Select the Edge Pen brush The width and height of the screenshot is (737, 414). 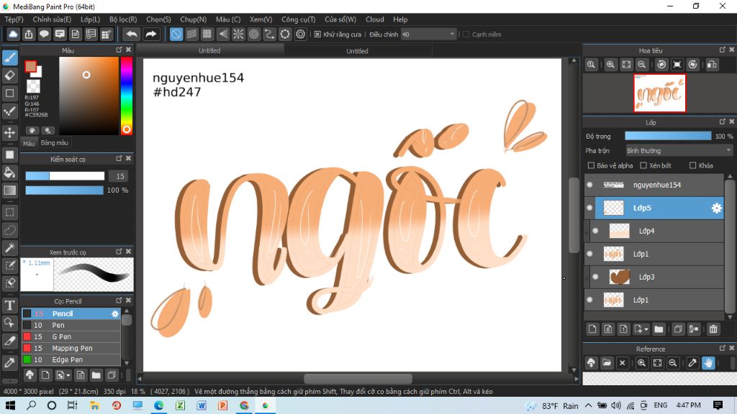[x=71, y=359]
